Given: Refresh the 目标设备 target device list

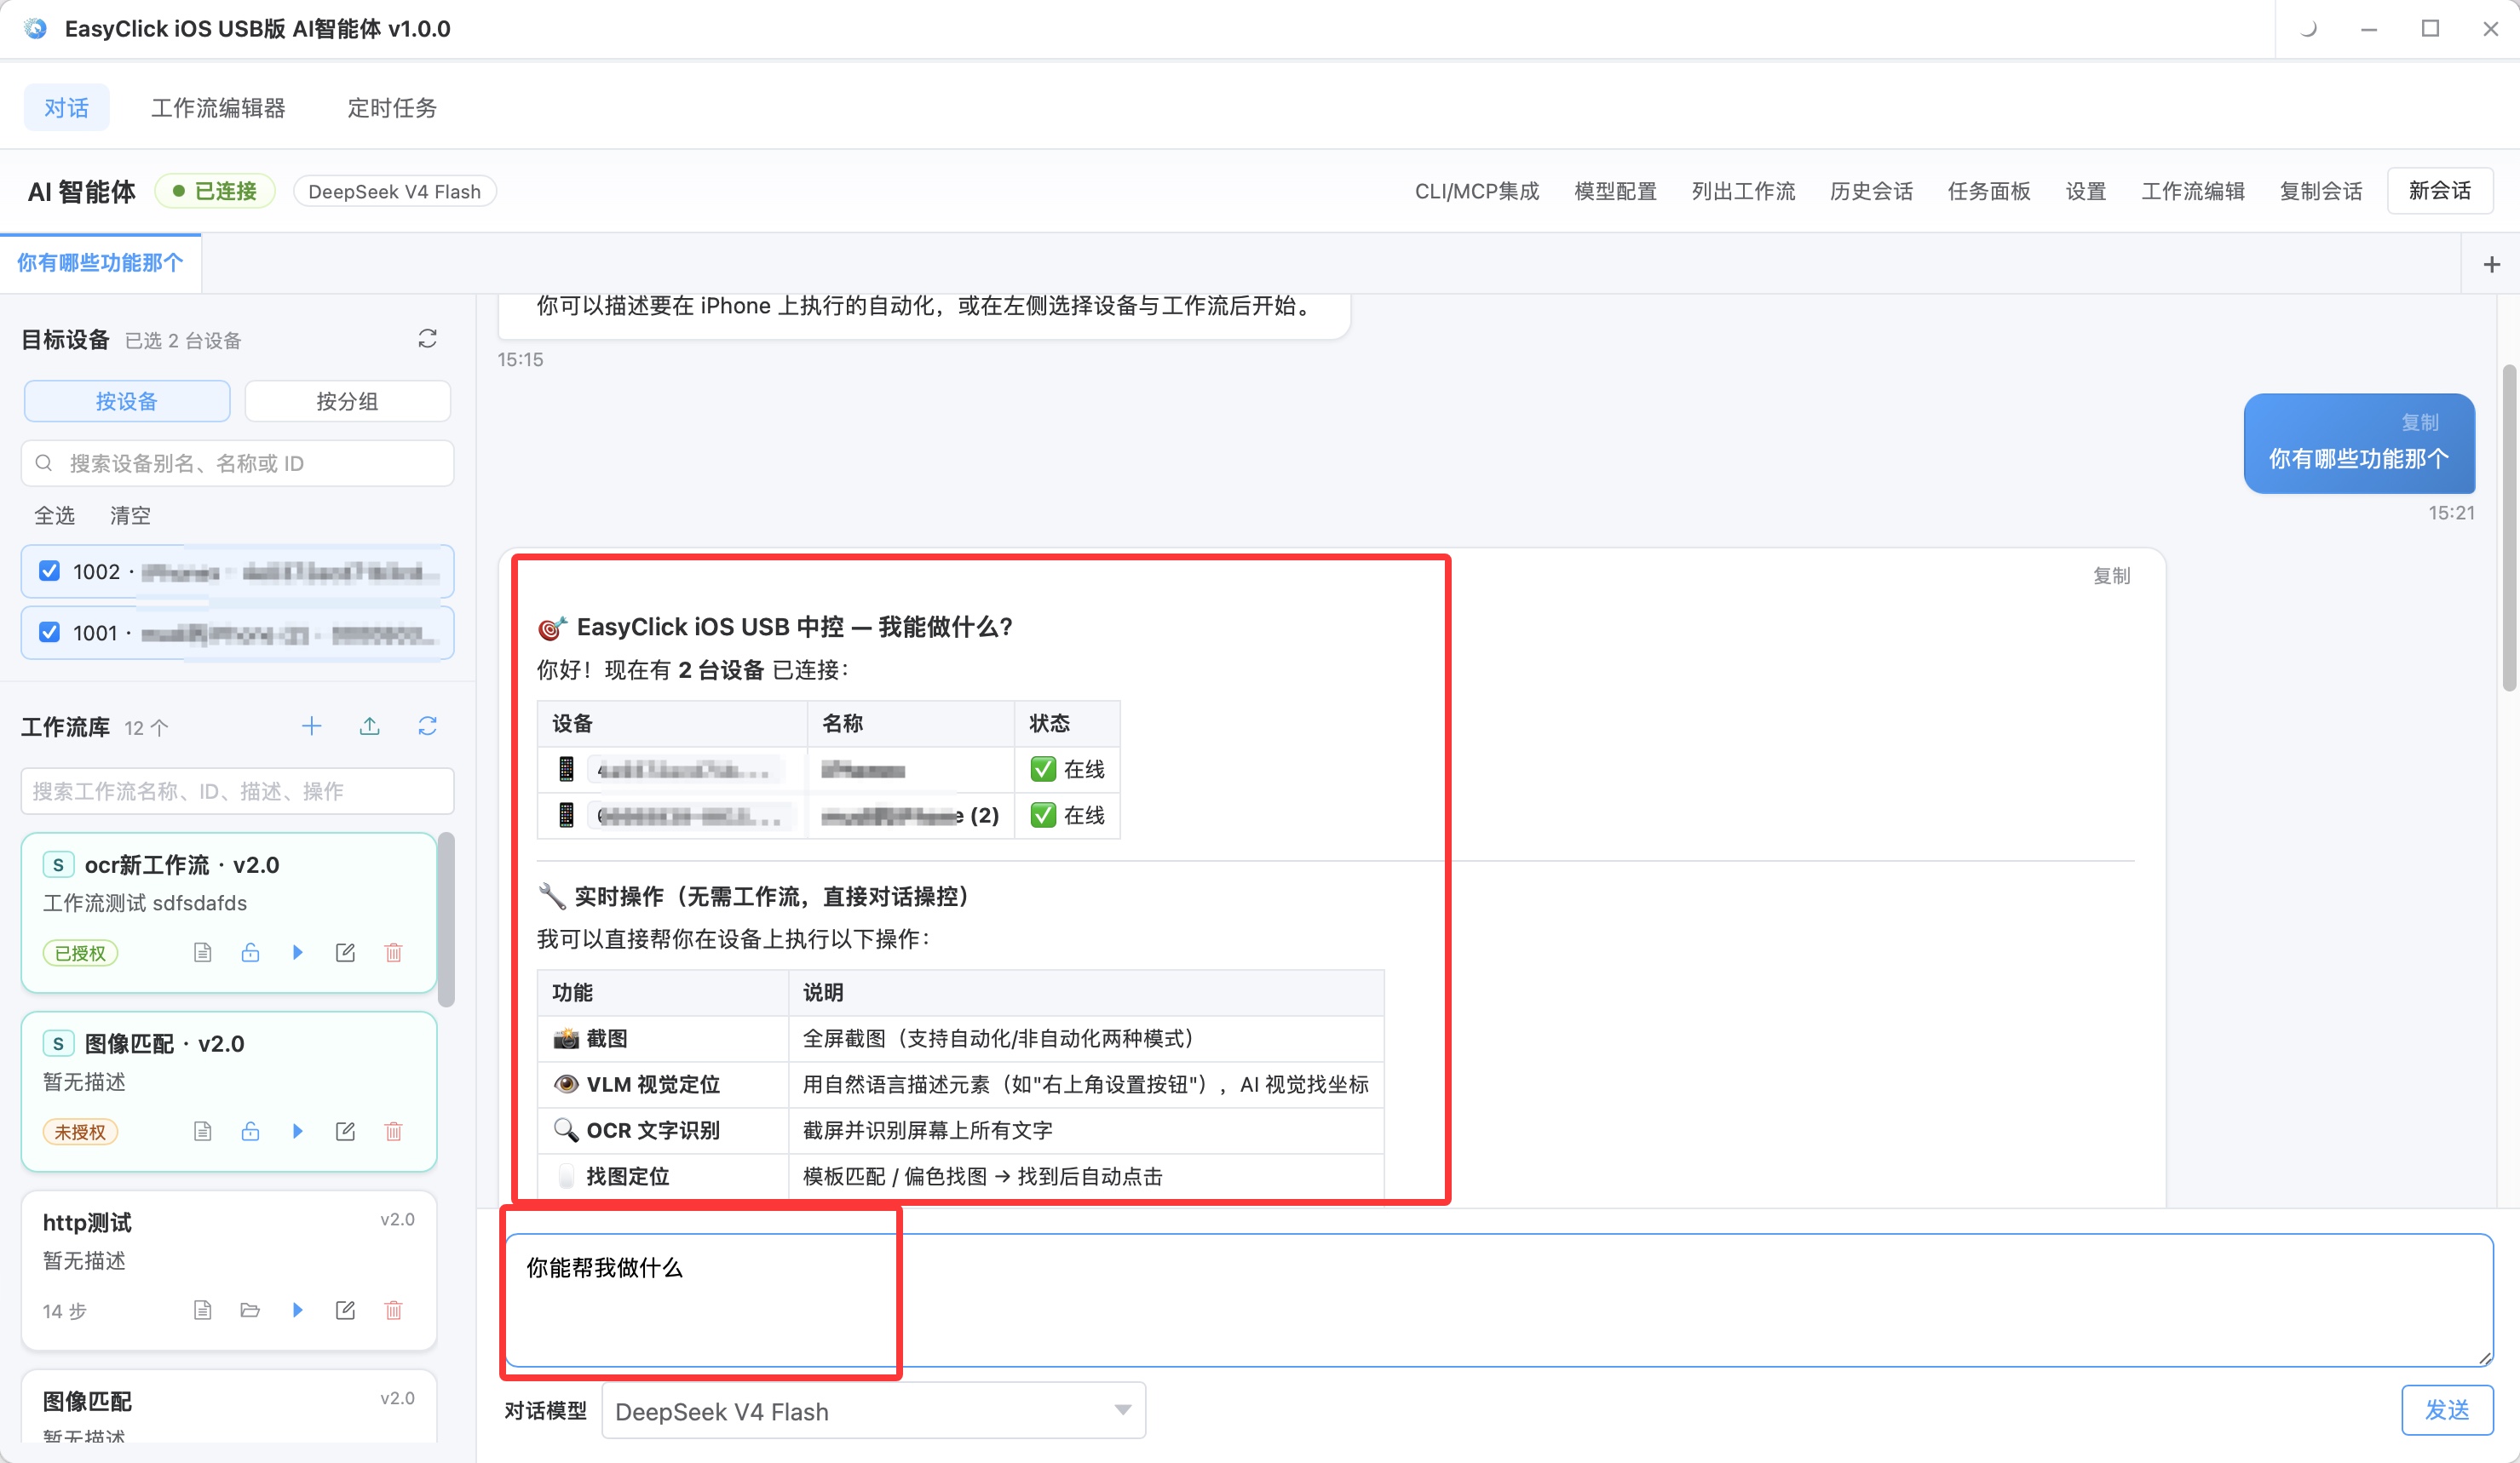Looking at the screenshot, I should point(427,339).
